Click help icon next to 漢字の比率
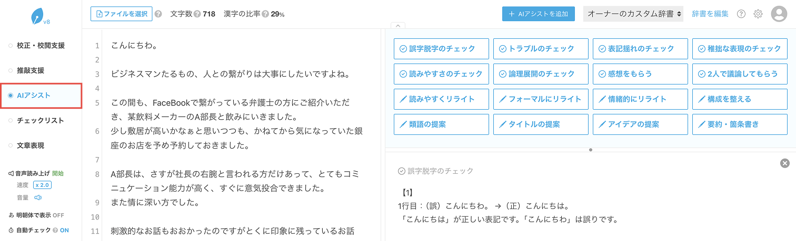Viewport: 796px width, 241px height. click(x=265, y=14)
